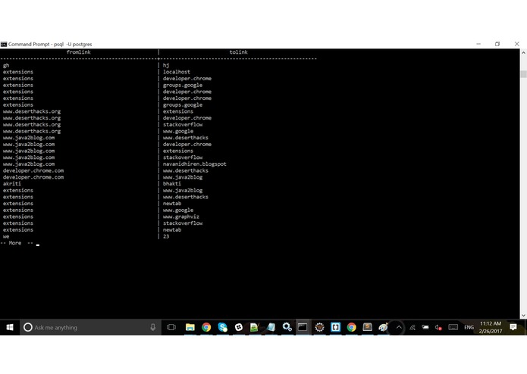This screenshot has width=527, height=374.
Task: Click the tolink column header
Action: pyautogui.click(x=239, y=52)
